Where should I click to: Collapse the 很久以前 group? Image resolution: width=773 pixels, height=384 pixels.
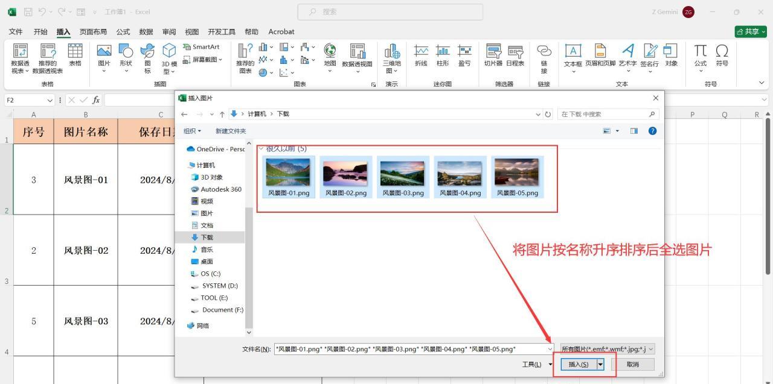coord(261,148)
